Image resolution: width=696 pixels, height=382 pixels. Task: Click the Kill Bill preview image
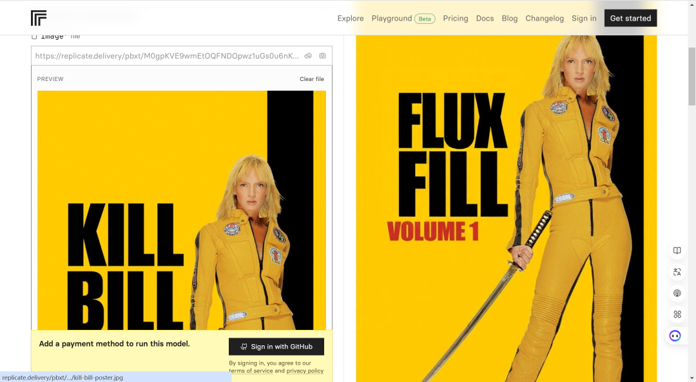coord(182,210)
